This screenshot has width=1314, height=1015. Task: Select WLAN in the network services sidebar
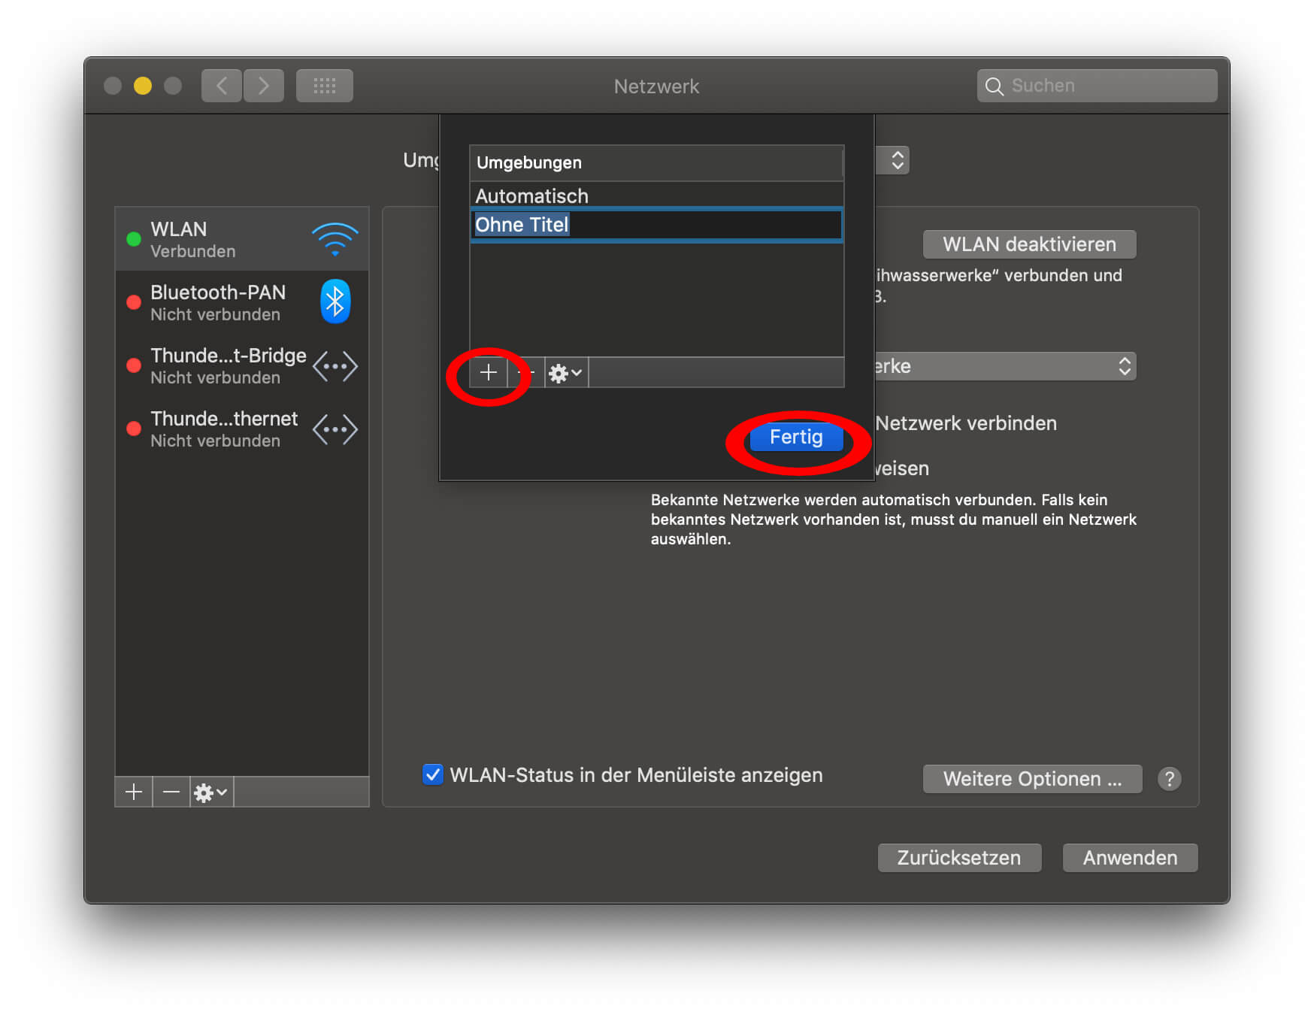click(241, 239)
